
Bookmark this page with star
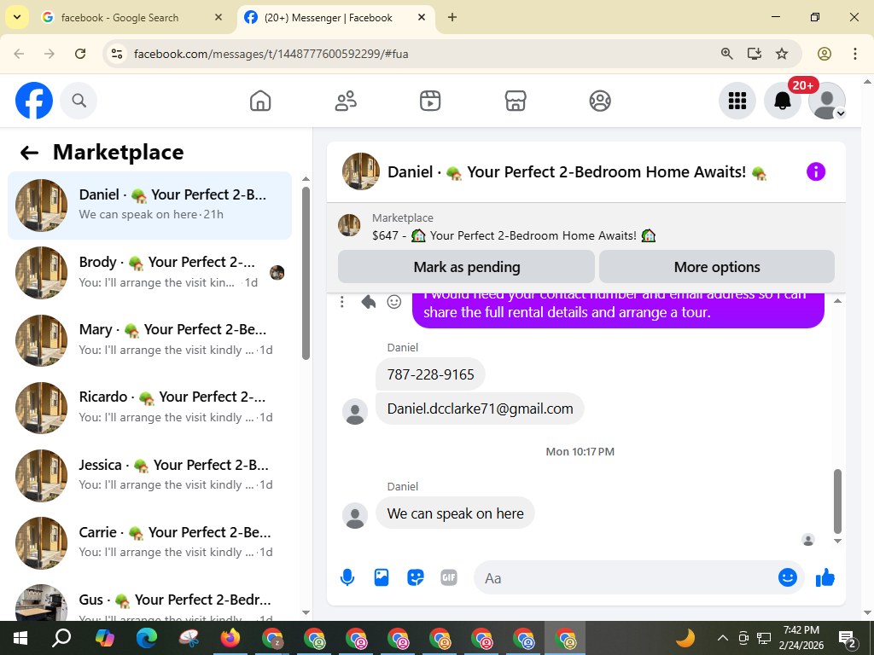[782, 54]
